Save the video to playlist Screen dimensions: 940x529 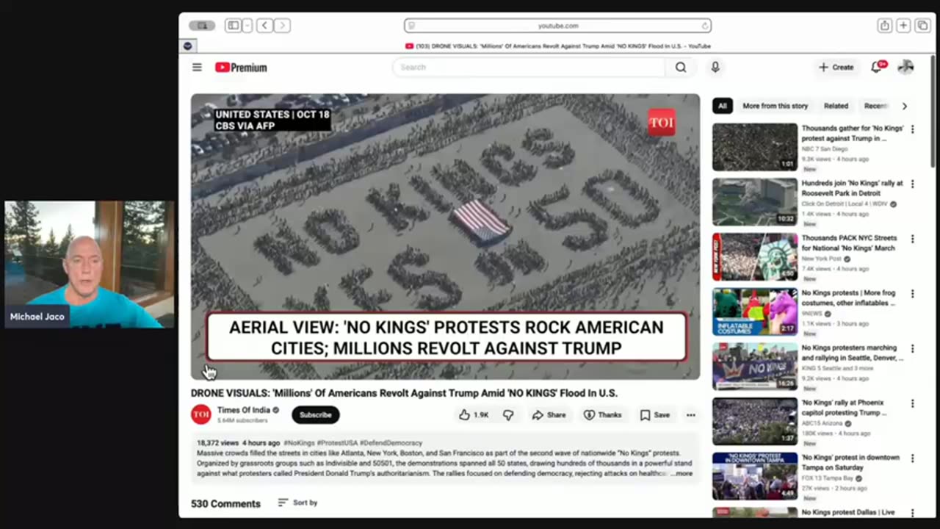pyautogui.click(x=655, y=415)
